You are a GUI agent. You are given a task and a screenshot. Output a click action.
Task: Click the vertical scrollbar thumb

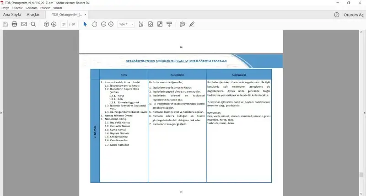click(361, 175)
